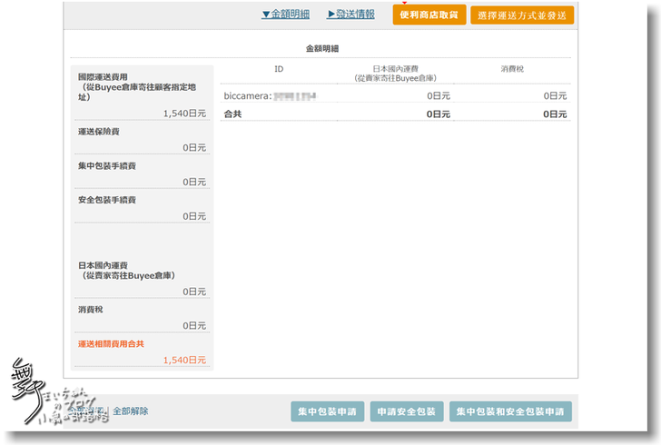Click the biccamera order ID entry

(x=270, y=95)
